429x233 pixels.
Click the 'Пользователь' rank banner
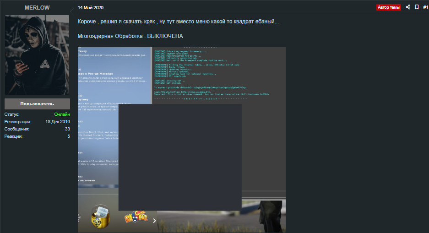[x=37, y=104]
